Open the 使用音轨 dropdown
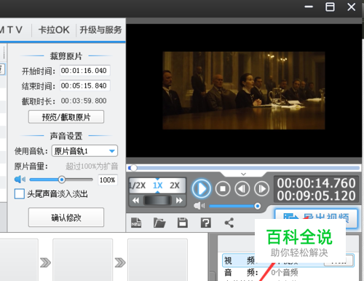Viewport: 364px width, 281px height. [x=84, y=151]
